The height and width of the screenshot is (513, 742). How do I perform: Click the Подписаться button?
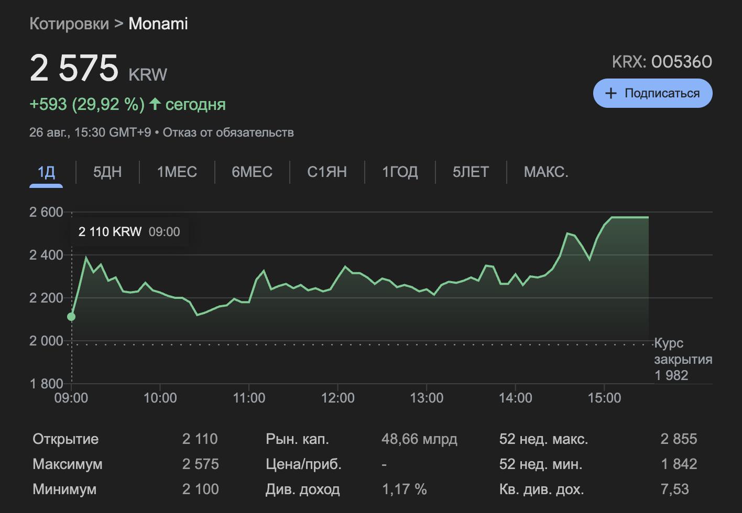(x=652, y=93)
